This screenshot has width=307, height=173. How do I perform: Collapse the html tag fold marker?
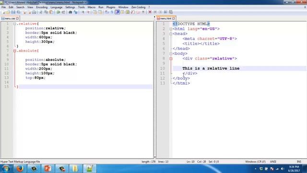pyautogui.click(x=171, y=29)
